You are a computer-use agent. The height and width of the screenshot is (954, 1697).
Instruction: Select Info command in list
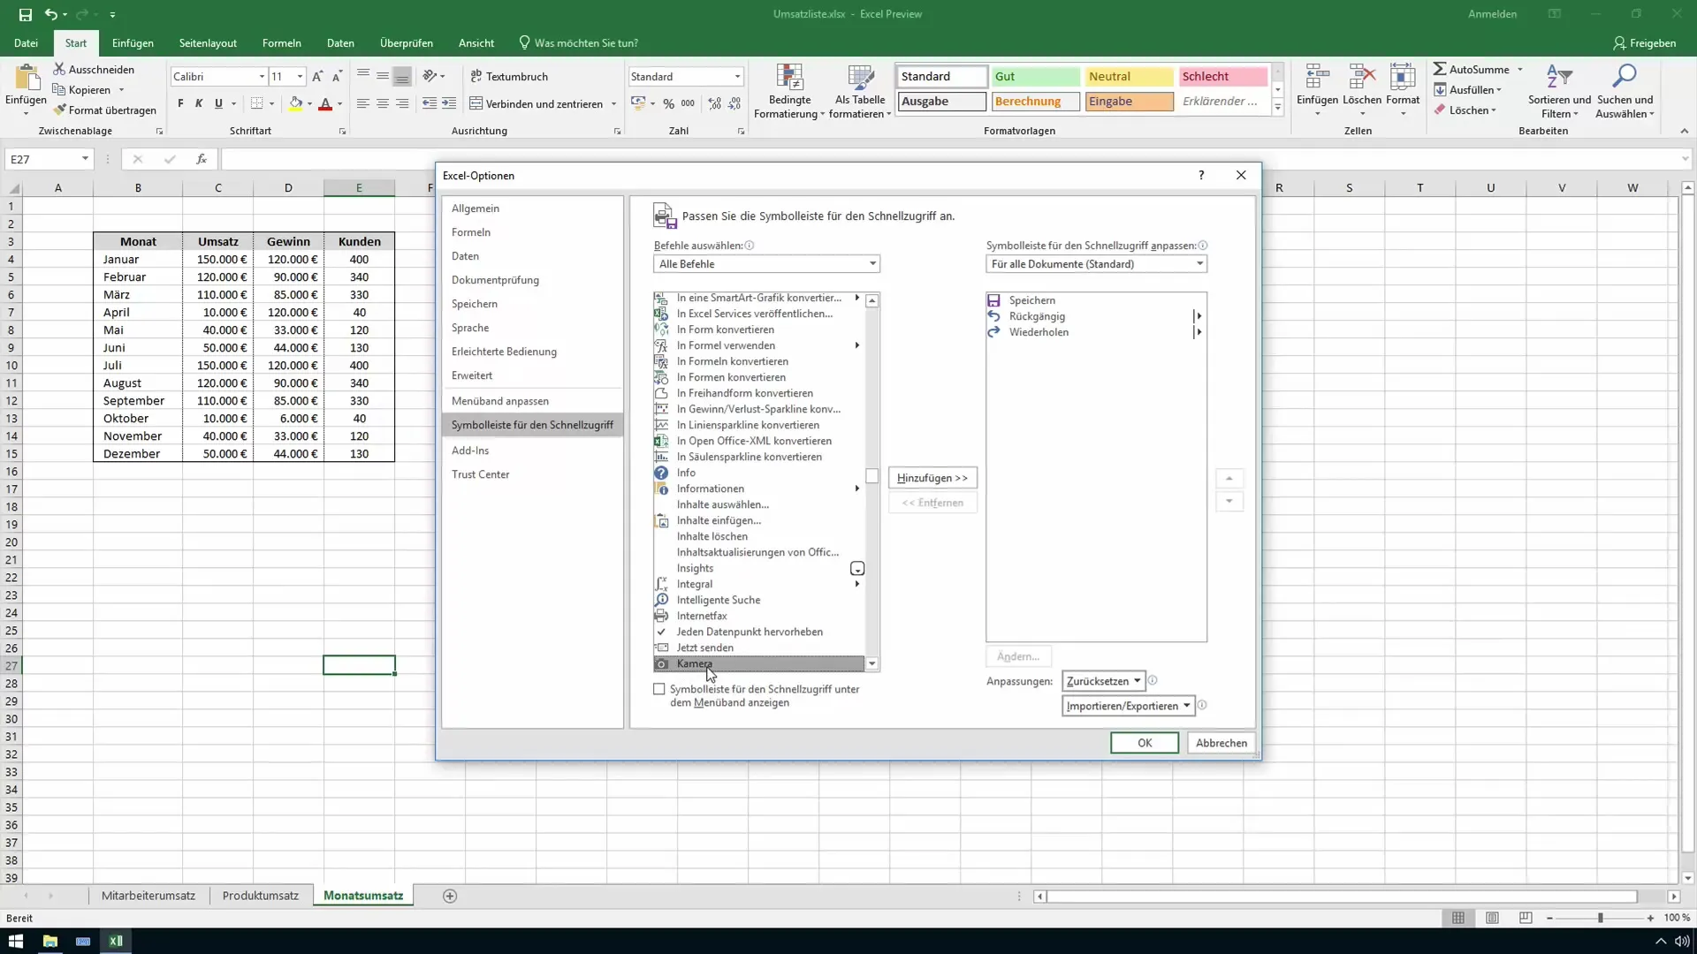[x=758, y=473]
